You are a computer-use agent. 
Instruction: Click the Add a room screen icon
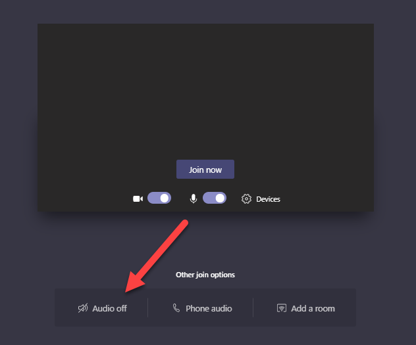[282, 308]
